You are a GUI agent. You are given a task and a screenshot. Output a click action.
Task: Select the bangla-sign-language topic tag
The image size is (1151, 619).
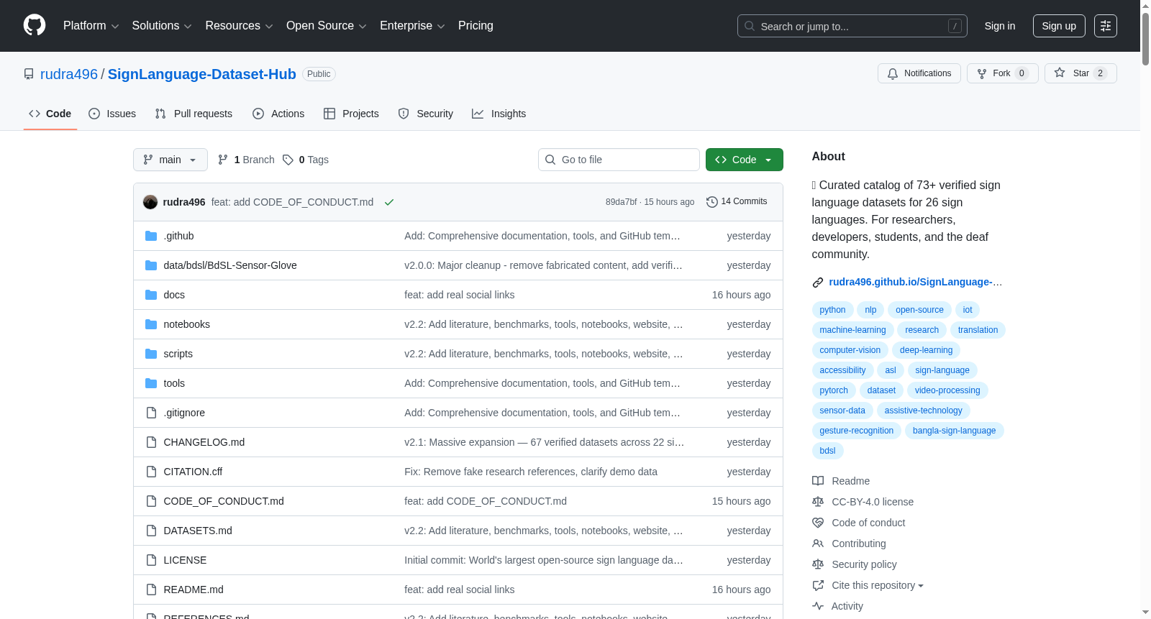(x=954, y=431)
